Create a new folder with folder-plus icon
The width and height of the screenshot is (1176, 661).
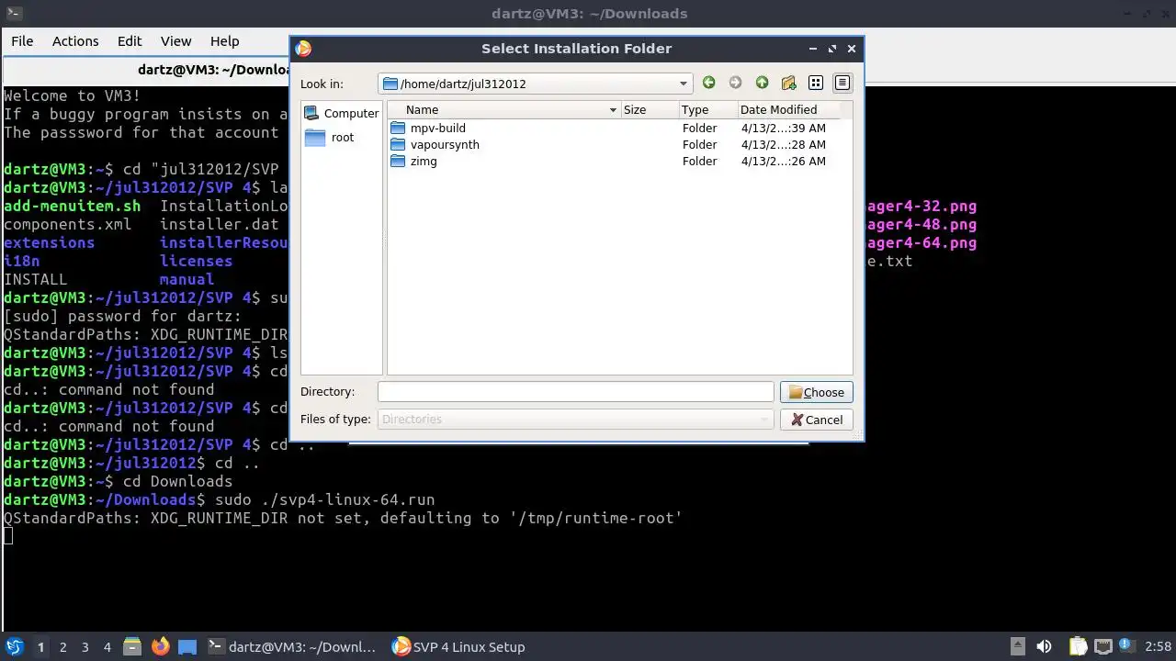788,83
